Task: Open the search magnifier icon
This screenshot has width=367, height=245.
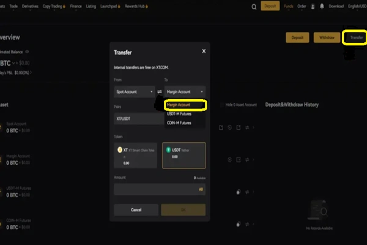Action: tap(254, 7)
